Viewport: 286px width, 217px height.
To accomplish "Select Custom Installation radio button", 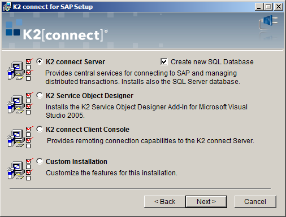I will tap(40, 161).
